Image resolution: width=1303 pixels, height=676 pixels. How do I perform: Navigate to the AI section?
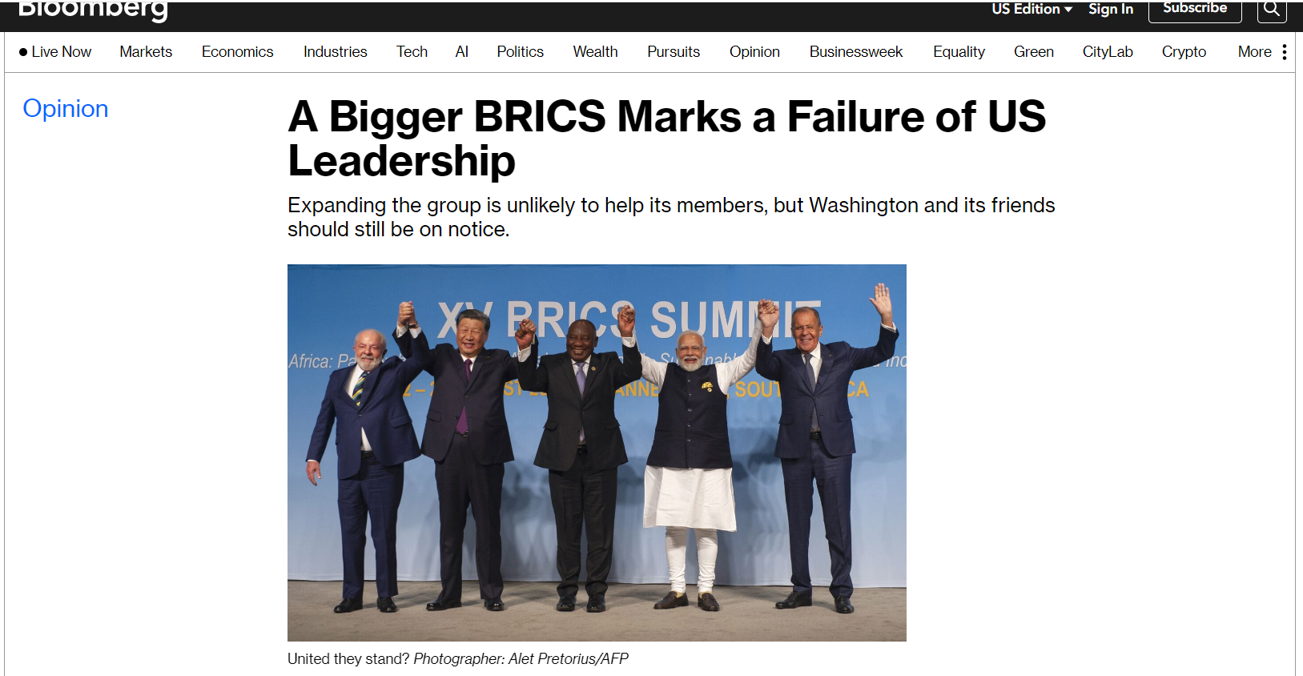pos(461,52)
